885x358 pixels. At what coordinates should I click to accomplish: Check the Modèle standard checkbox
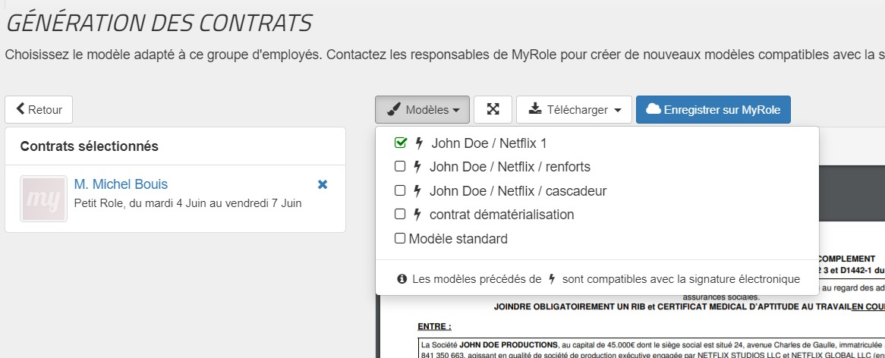click(399, 238)
